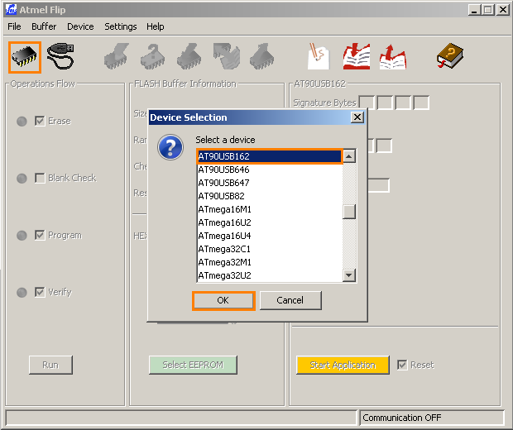513x430 pixels.
Task: Toggle the Erase checkbox
Action: (40, 121)
